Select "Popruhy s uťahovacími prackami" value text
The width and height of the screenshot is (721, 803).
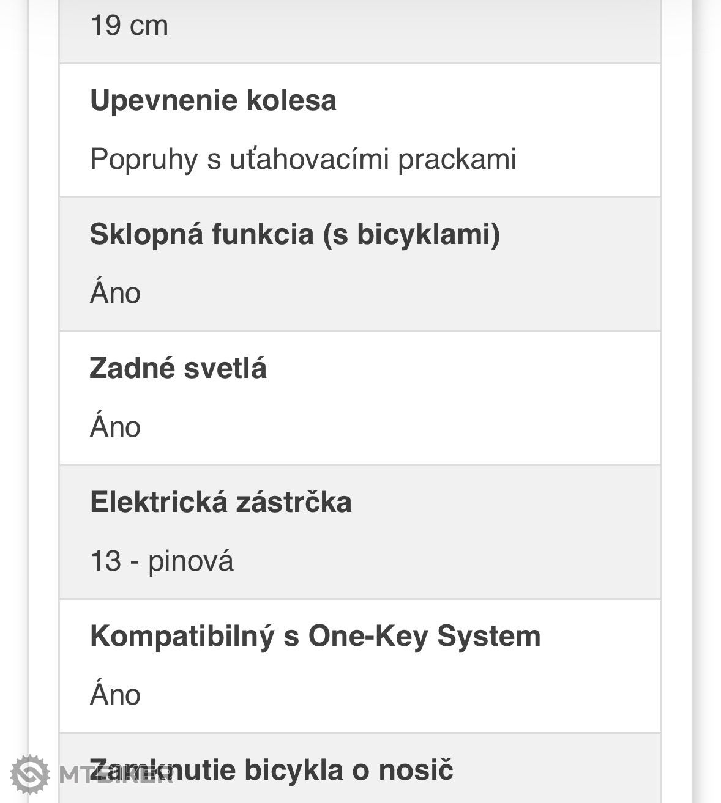click(303, 159)
